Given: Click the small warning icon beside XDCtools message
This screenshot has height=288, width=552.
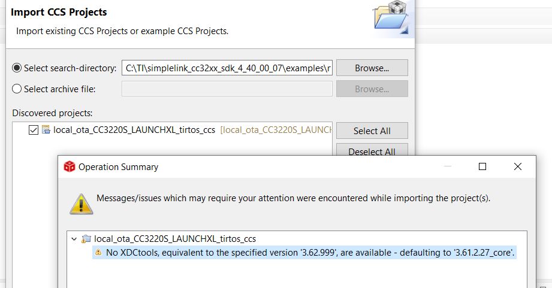Looking at the screenshot, I should tap(98, 252).
